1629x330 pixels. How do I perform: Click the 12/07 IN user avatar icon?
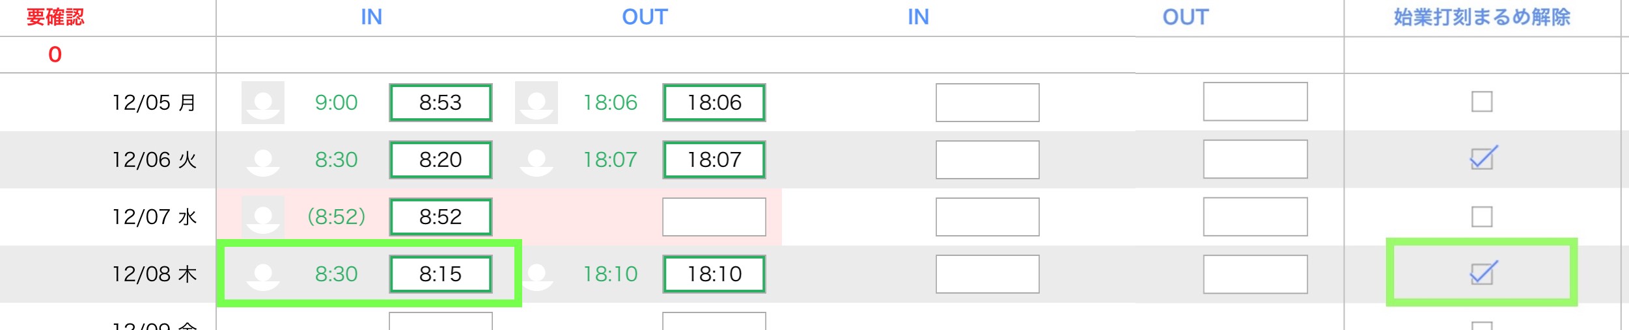coord(263,217)
